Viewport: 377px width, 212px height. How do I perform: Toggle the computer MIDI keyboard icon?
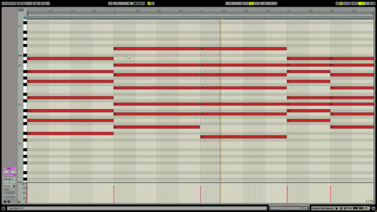click(341, 4)
